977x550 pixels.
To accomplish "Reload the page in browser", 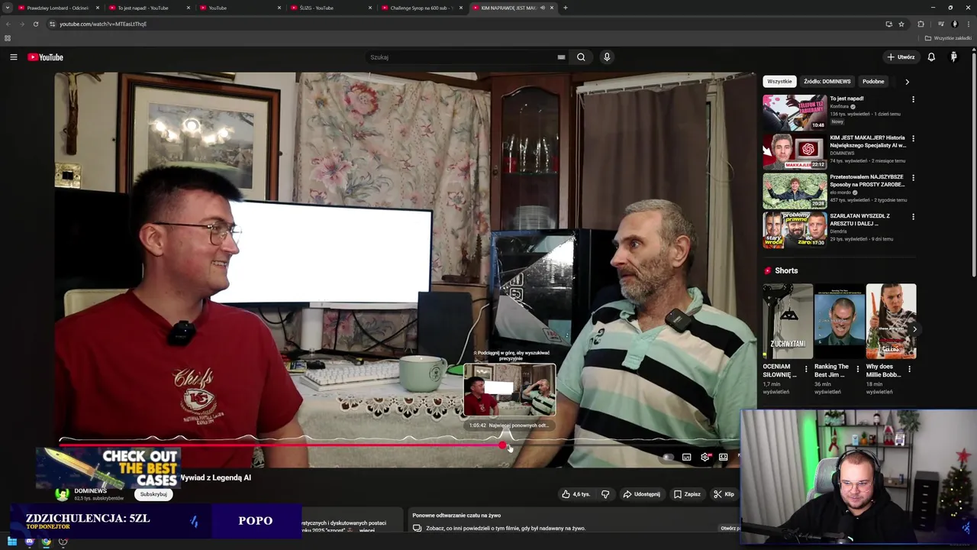I will point(35,24).
